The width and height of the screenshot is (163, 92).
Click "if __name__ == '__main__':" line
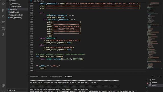[x=48, y=66]
